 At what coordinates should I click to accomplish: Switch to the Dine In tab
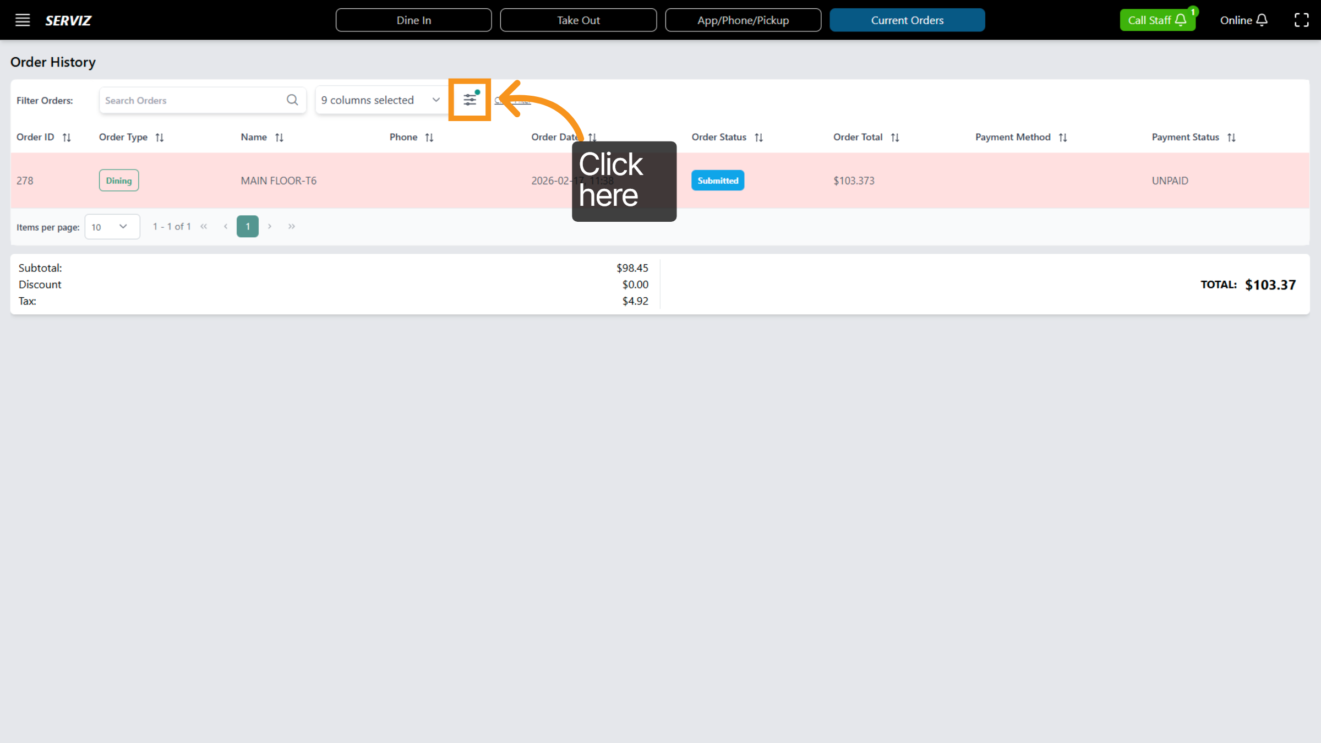(413, 20)
